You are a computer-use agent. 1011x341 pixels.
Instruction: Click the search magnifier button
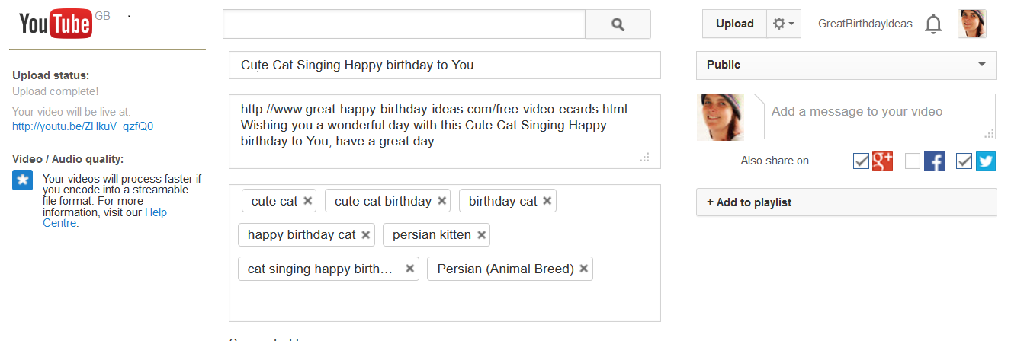pyautogui.click(x=618, y=24)
